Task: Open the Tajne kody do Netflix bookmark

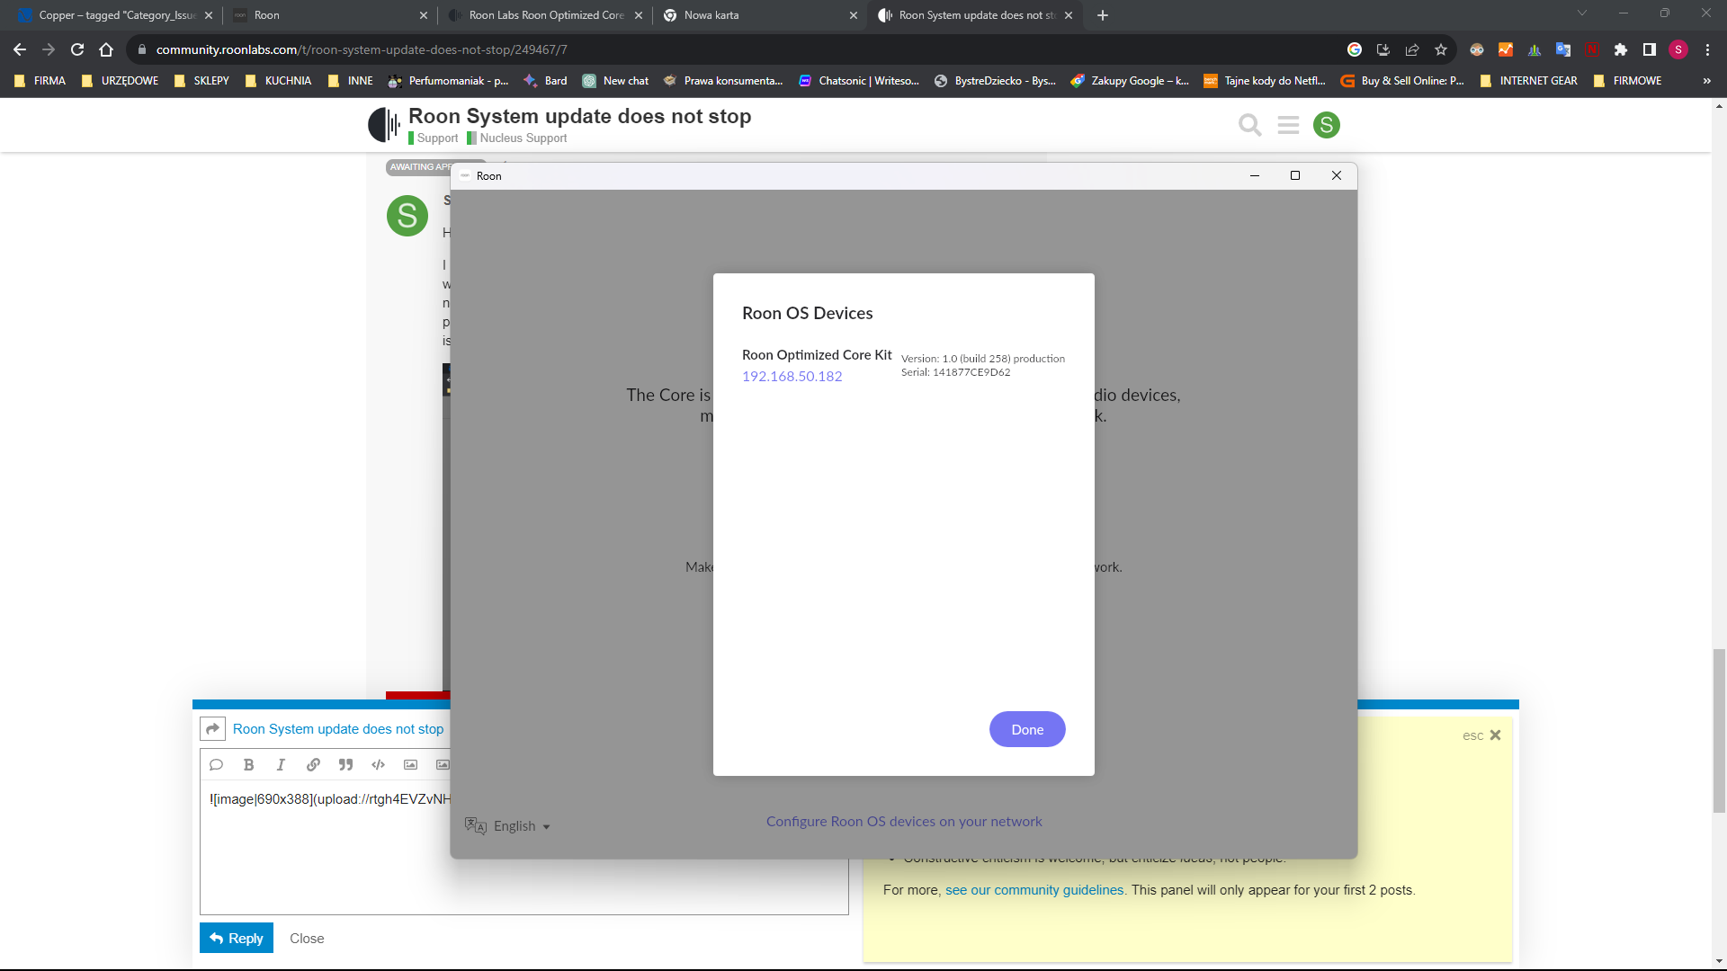Action: click(1265, 81)
